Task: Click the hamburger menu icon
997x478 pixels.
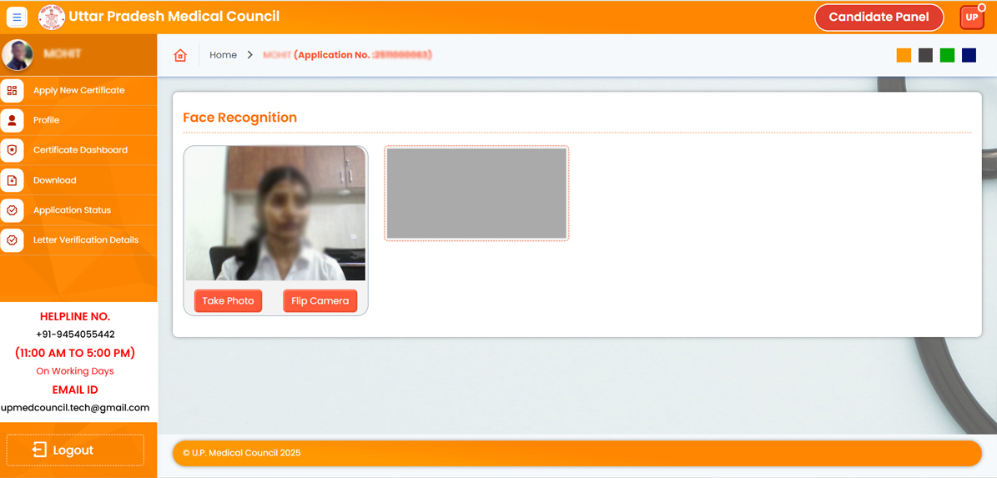Action: coord(17,17)
